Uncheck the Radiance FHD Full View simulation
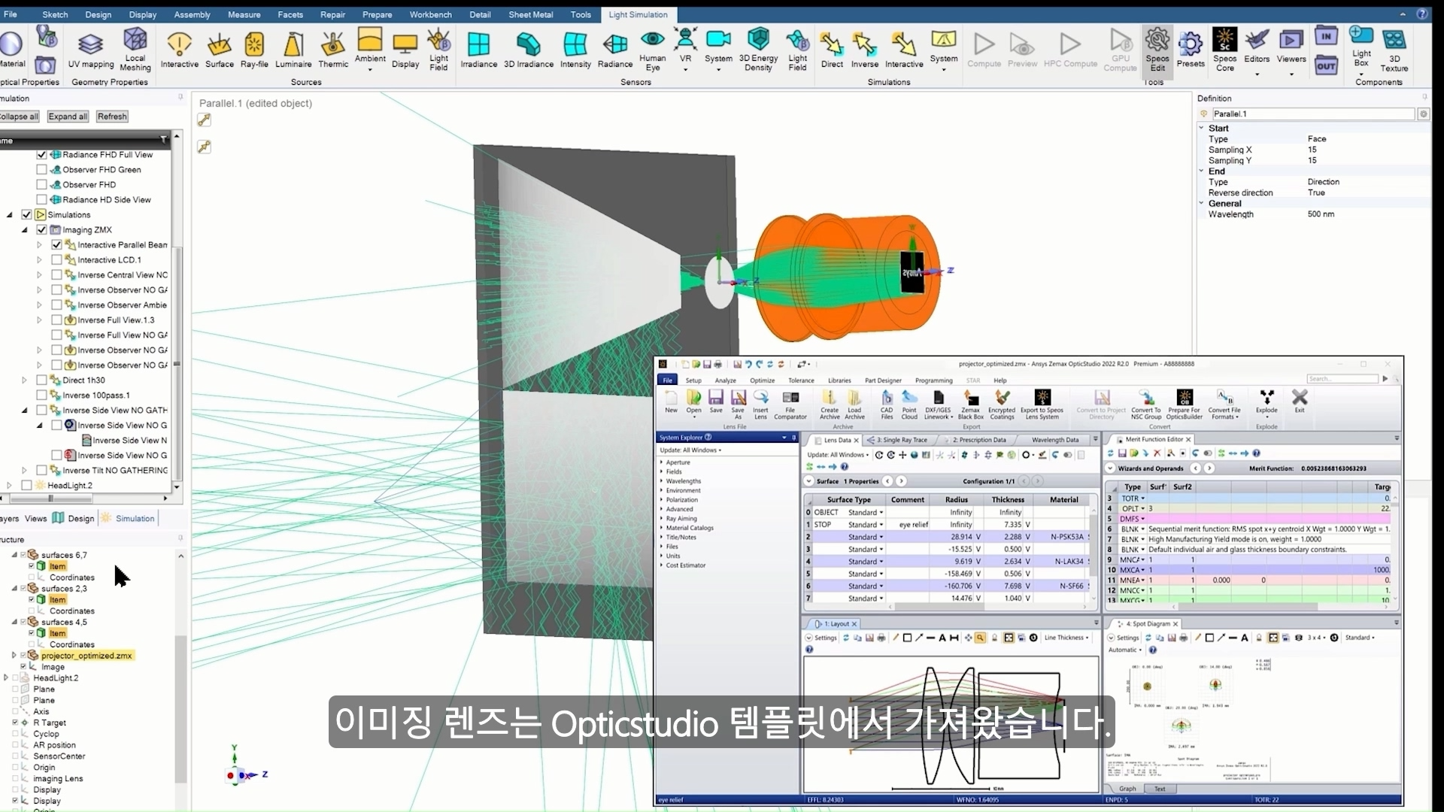Screen dimensions: 1444x812 click(41, 154)
